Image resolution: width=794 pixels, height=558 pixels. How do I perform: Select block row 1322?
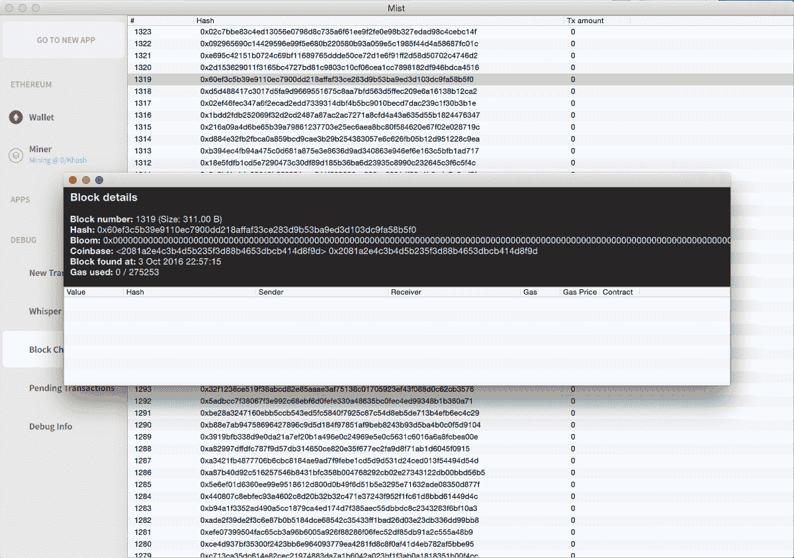tap(461, 44)
